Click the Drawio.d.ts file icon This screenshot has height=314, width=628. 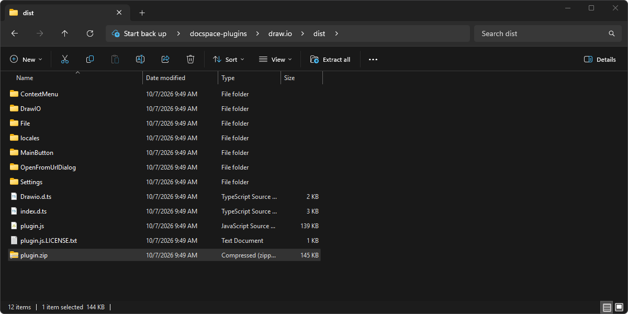coord(14,197)
